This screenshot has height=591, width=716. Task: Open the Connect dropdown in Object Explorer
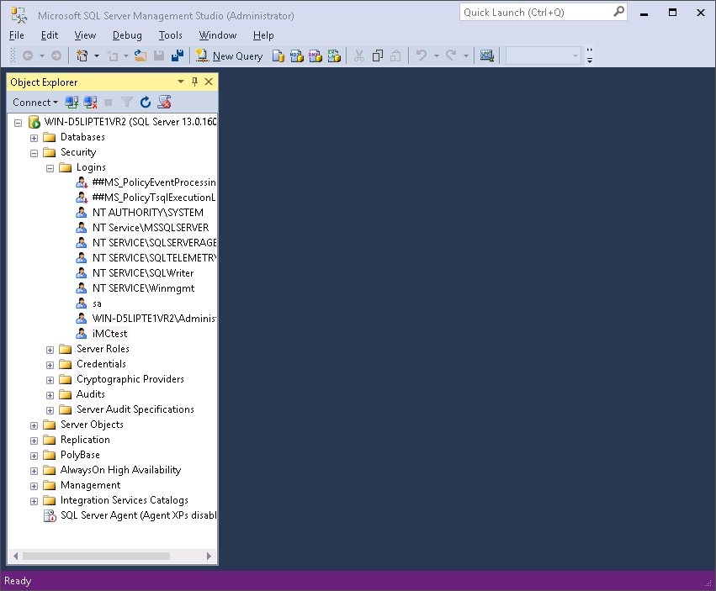pos(35,103)
